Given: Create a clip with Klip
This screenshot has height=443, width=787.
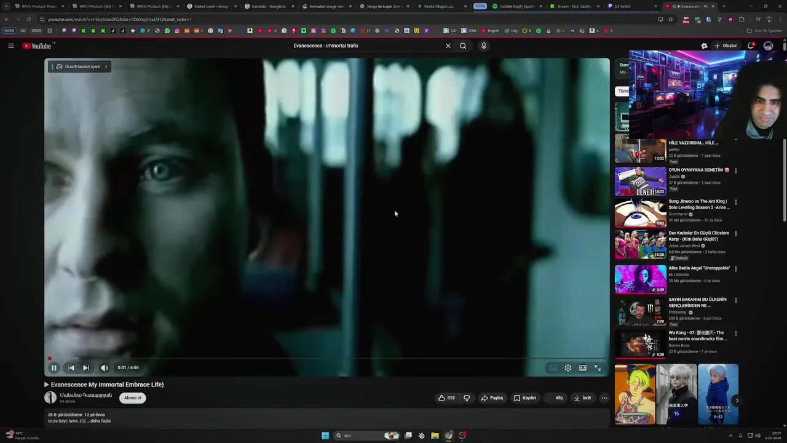Looking at the screenshot, I should pyautogui.click(x=556, y=398).
